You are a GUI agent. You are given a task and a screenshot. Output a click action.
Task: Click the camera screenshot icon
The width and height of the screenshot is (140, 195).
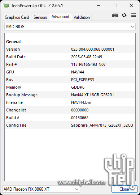[x=115, y=15]
